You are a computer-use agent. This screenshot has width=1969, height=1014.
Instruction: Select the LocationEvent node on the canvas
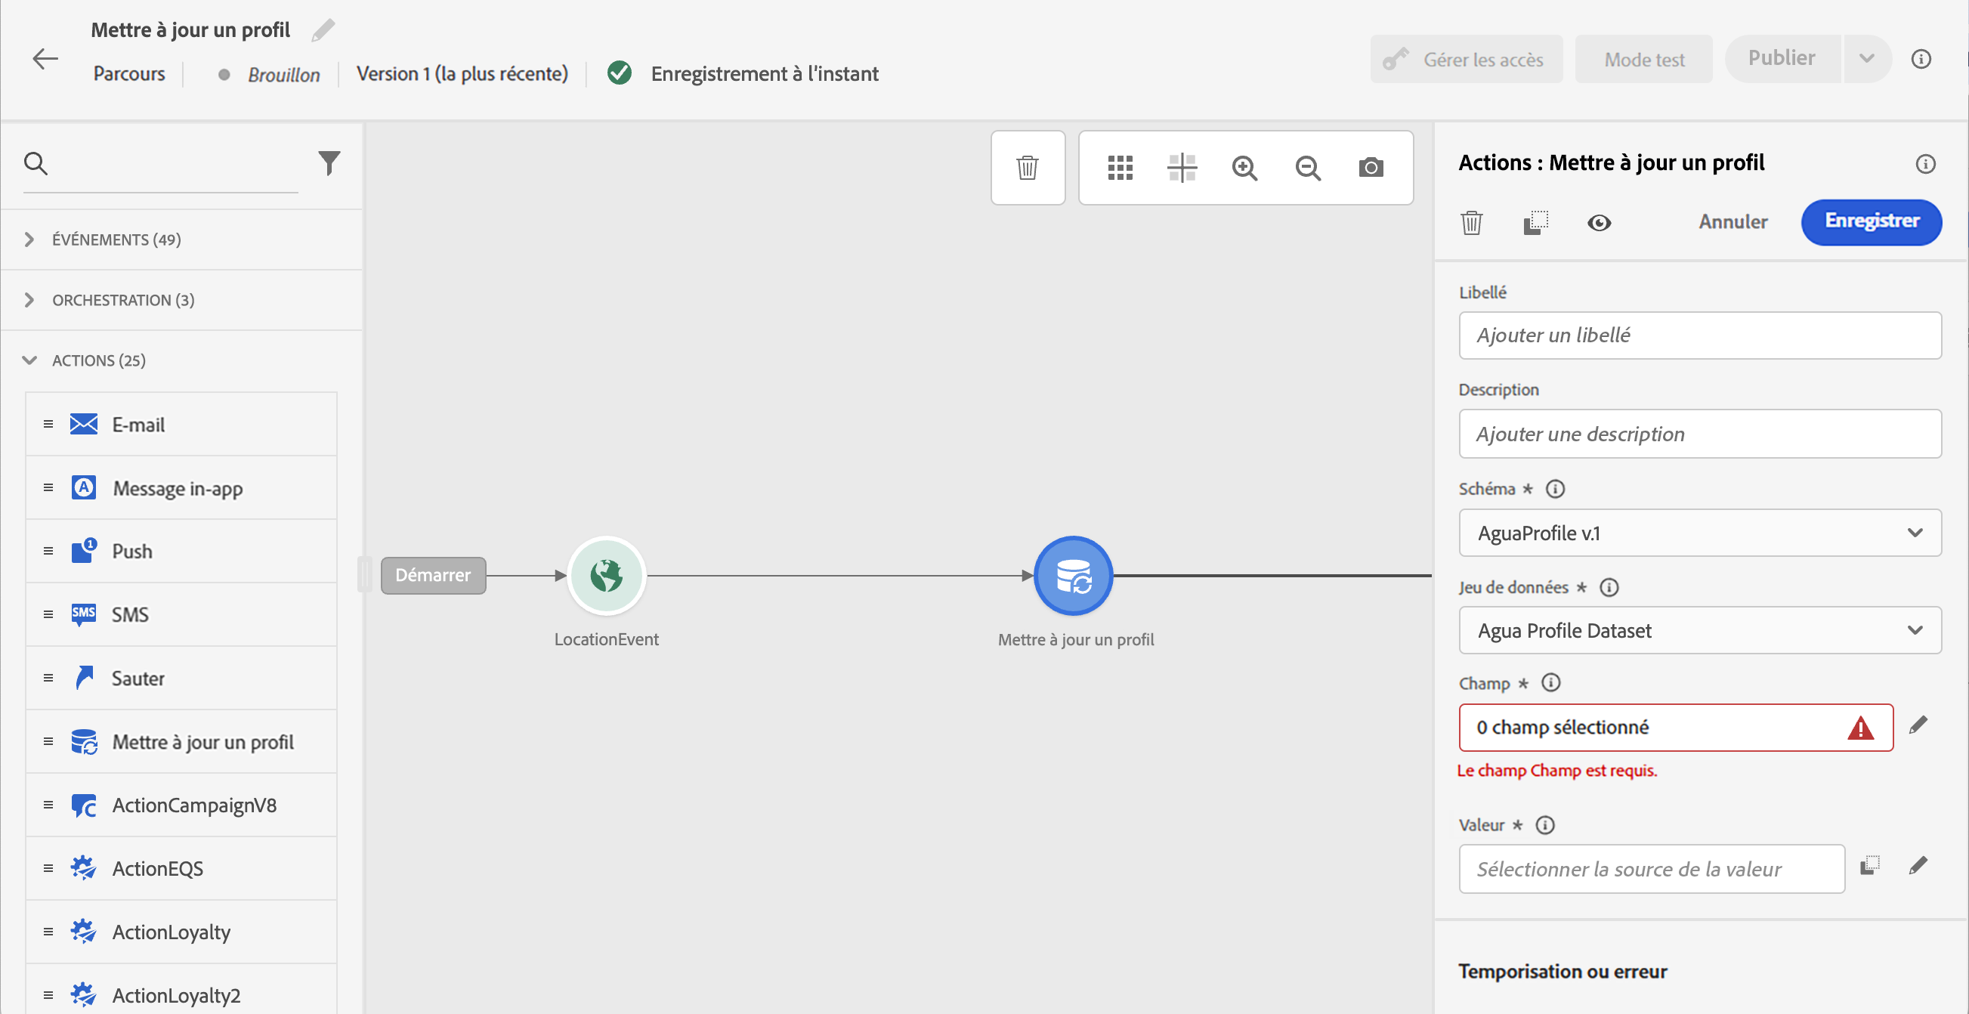point(606,575)
